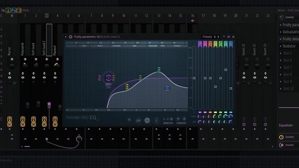Toggle the LIN button in EQ
The width and height of the screenshot is (299, 168).
click(138, 120)
